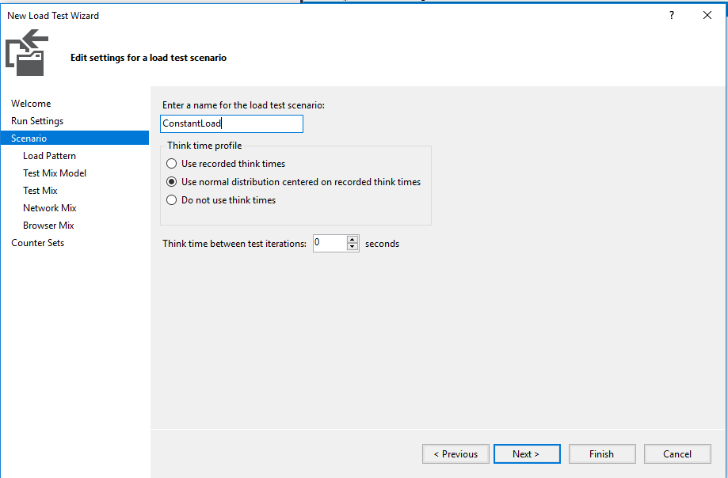
Task: Select the 'Use recorded think times' radio button
Action: pos(170,163)
